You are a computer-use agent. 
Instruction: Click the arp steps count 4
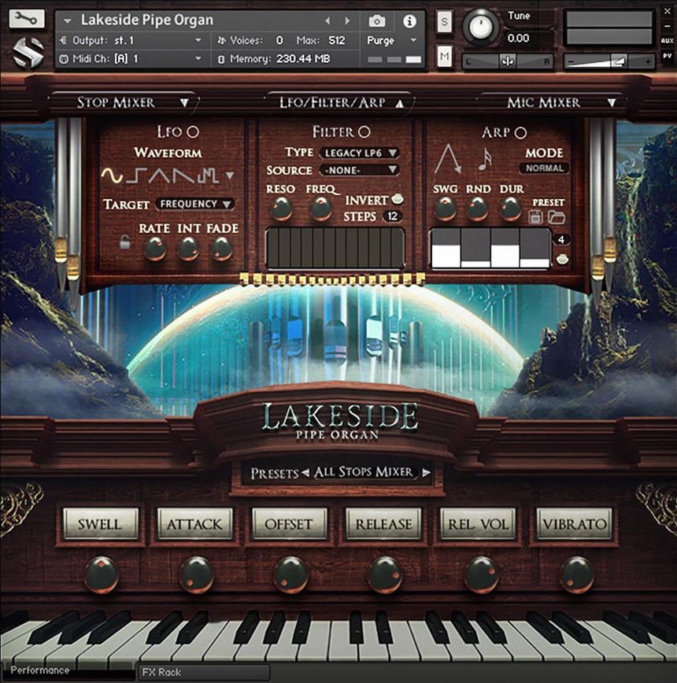click(561, 239)
